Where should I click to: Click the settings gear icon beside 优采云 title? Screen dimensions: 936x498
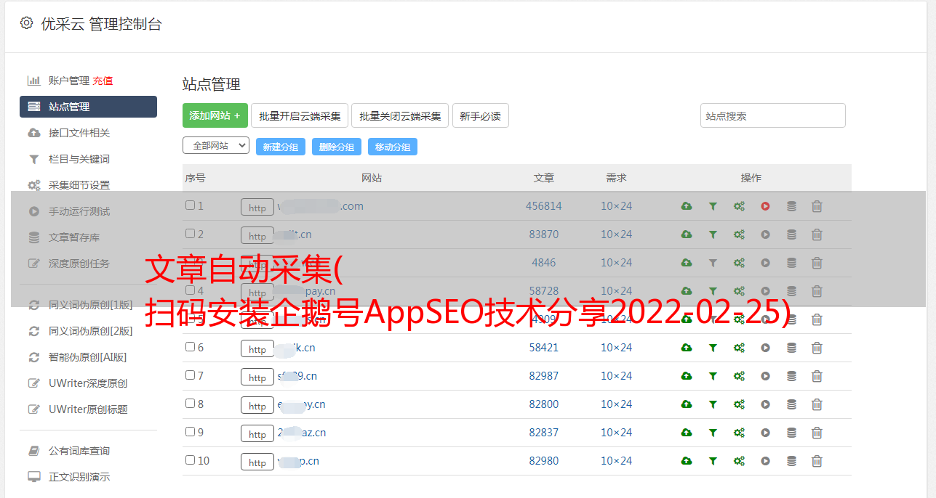[x=27, y=23]
